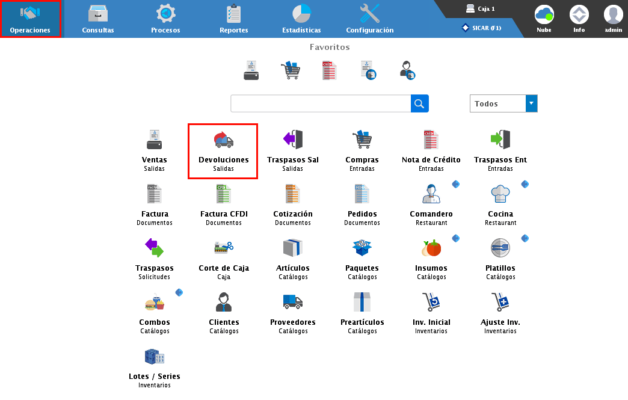628x400 pixels.
Task: Switch to the Consultas tab
Action: (x=98, y=19)
